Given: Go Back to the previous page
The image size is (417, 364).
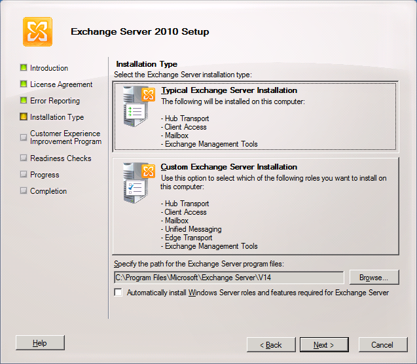Looking at the screenshot, I should pos(270,344).
